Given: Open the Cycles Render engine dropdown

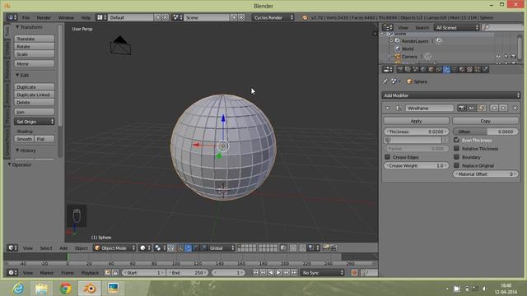Looking at the screenshot, I should 273,17.
